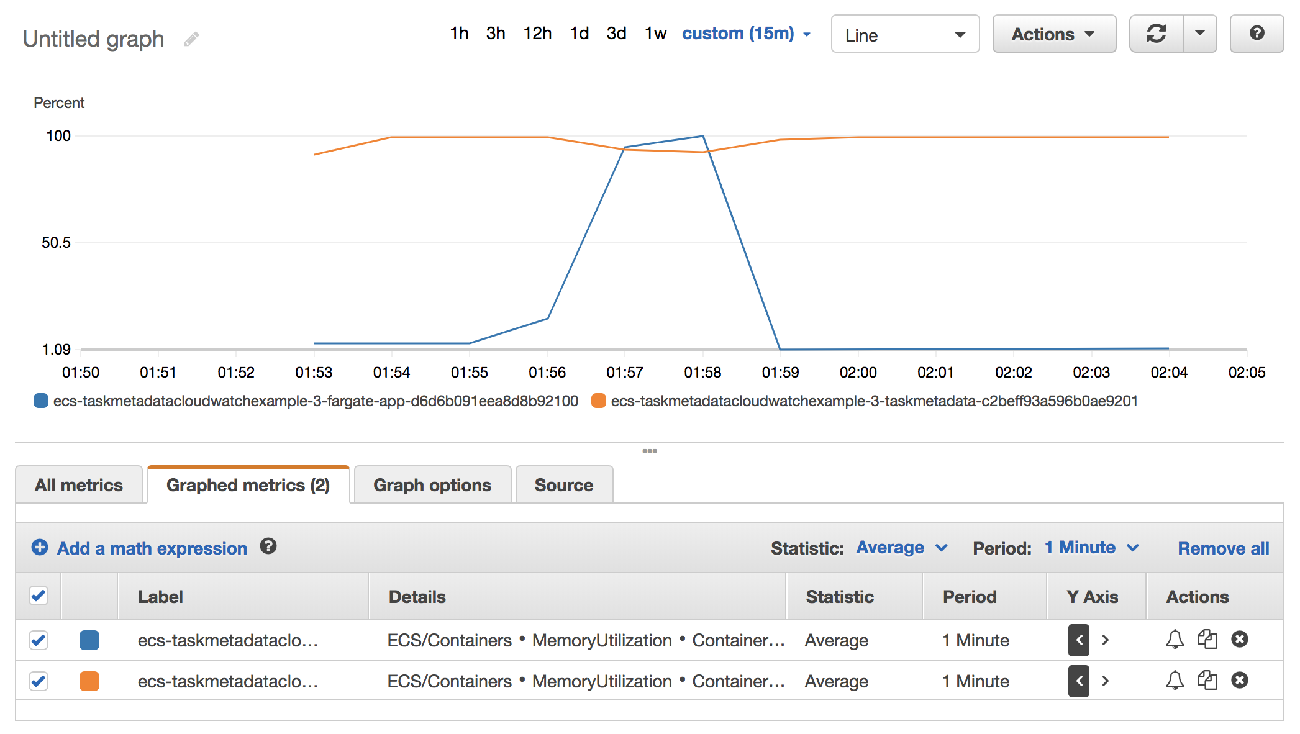Uncheck the blue metric row checkbox

pyautogui.click(x=39, y=640)
